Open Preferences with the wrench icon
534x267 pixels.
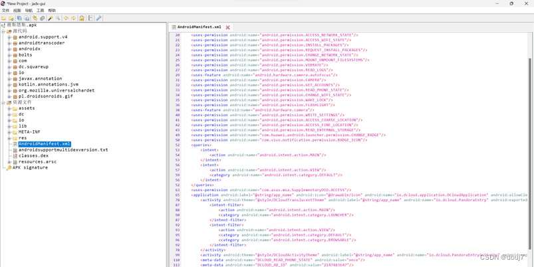click(x=99, y=18)
